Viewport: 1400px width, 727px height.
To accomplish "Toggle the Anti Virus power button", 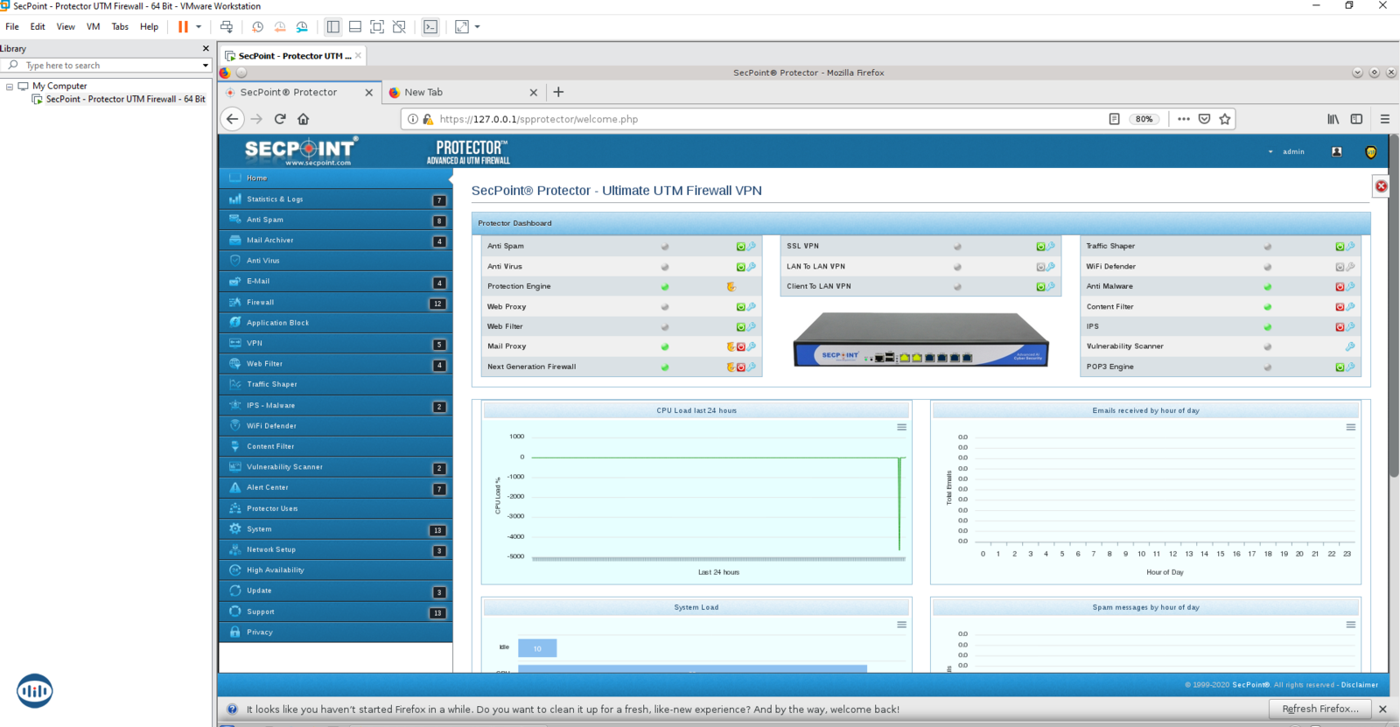I will tap(740, 267).
